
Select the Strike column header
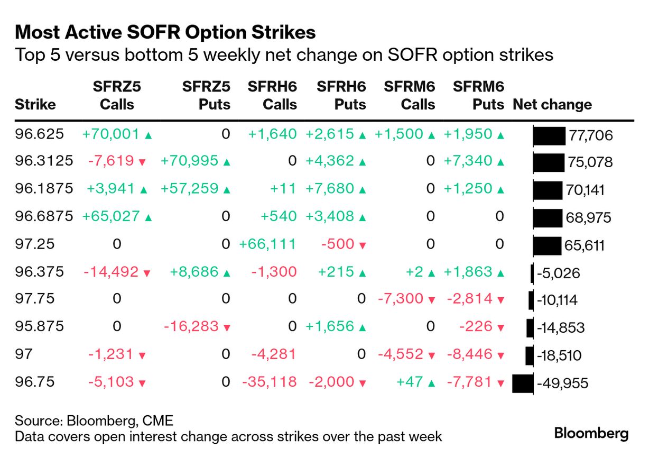pos(35,104)
